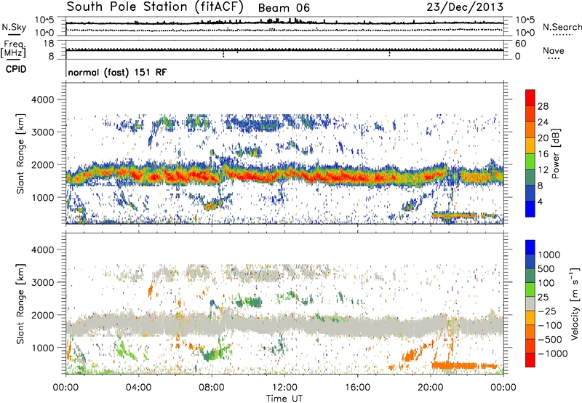Image resolution: width=582 pixels, height=403 pixels.
Task: Click the velocity panel 'Slant Range [km]' label
Action: click(20, 304)
